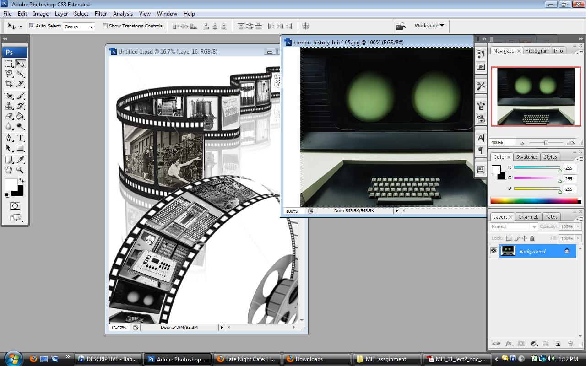Hide the Background layer with eye icon

[494, 251]
